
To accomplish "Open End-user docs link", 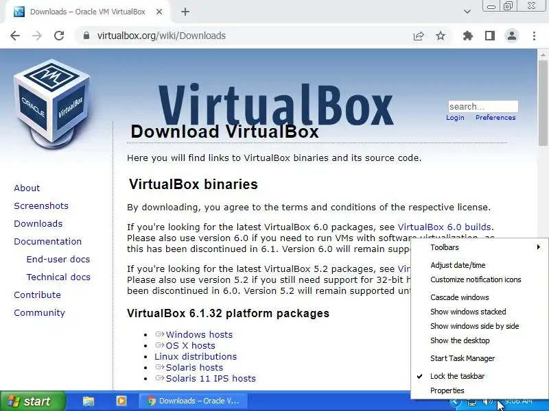I will [x=58, y=260].
